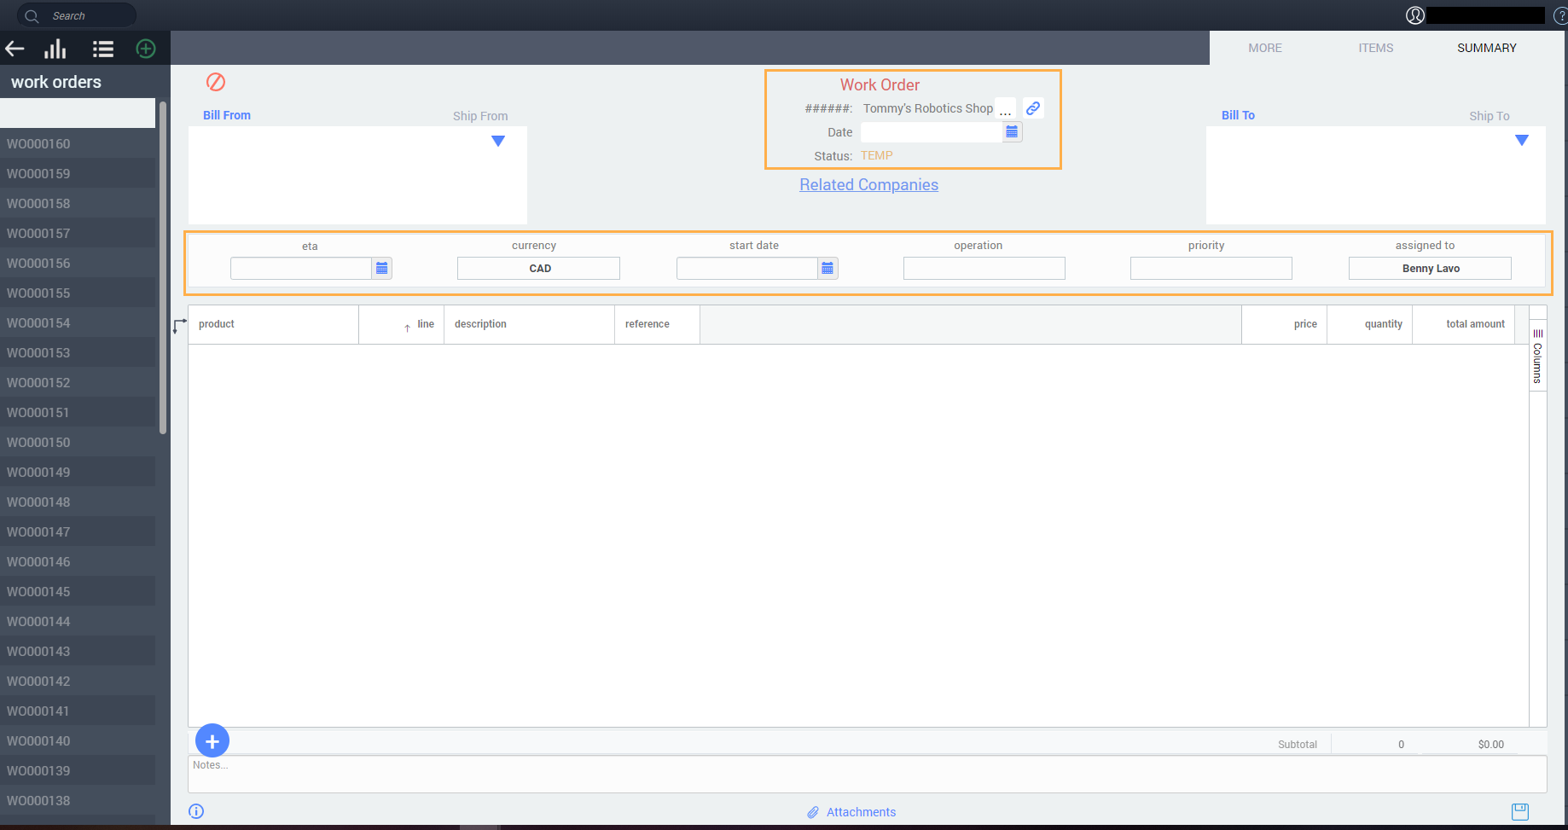
Task: Open work order WO000144
Action: click(x=78, y=621)
